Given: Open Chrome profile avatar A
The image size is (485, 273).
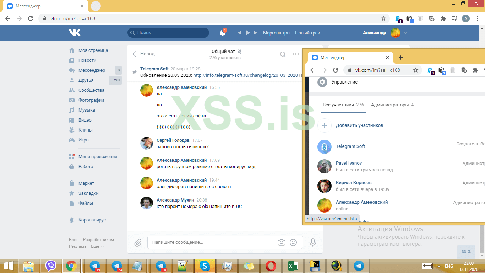Looking at the screenshot, I should [466, 18].
